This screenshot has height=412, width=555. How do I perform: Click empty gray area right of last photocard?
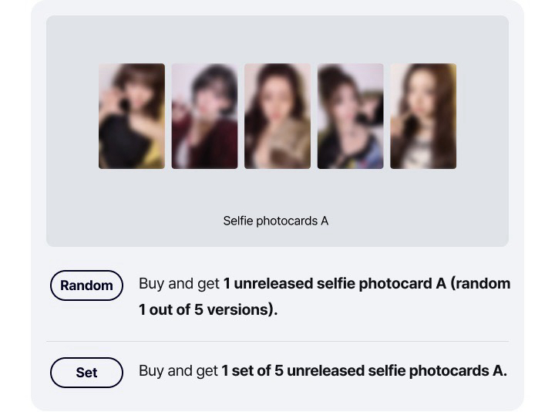(x=483, y=117)
